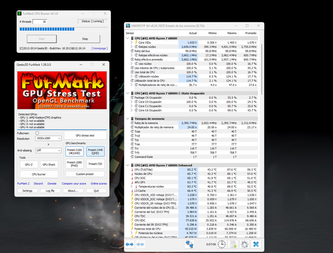Stop the CPU Burner test
Image resolution: width=333 pixels, height=253 pixels.
click(85, 39)
